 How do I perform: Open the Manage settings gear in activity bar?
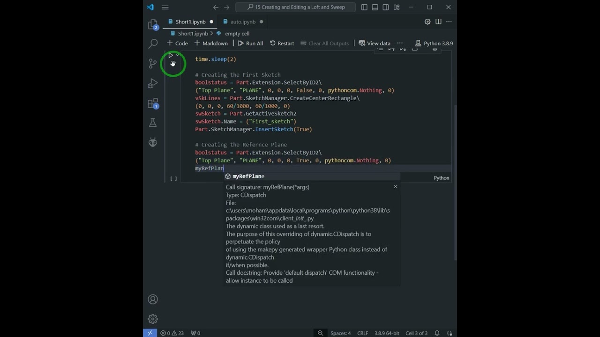pos(153,319)
